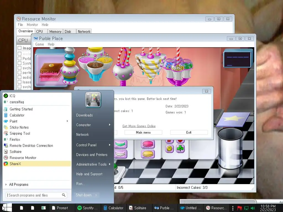The height and width of the screenshot is (212, 283).
Task: Open the Game menu in Purble Place
Action: point(39,44)
